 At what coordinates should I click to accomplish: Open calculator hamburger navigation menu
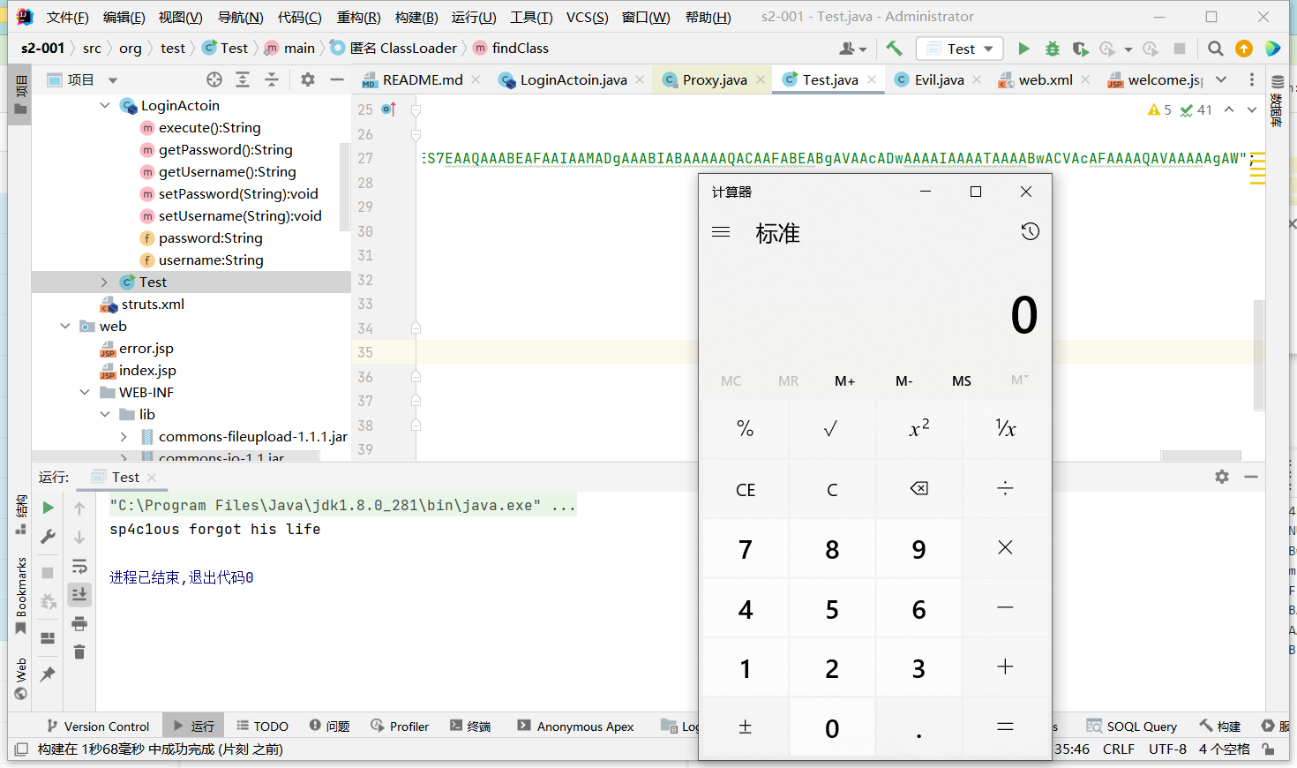click(721, 232)
